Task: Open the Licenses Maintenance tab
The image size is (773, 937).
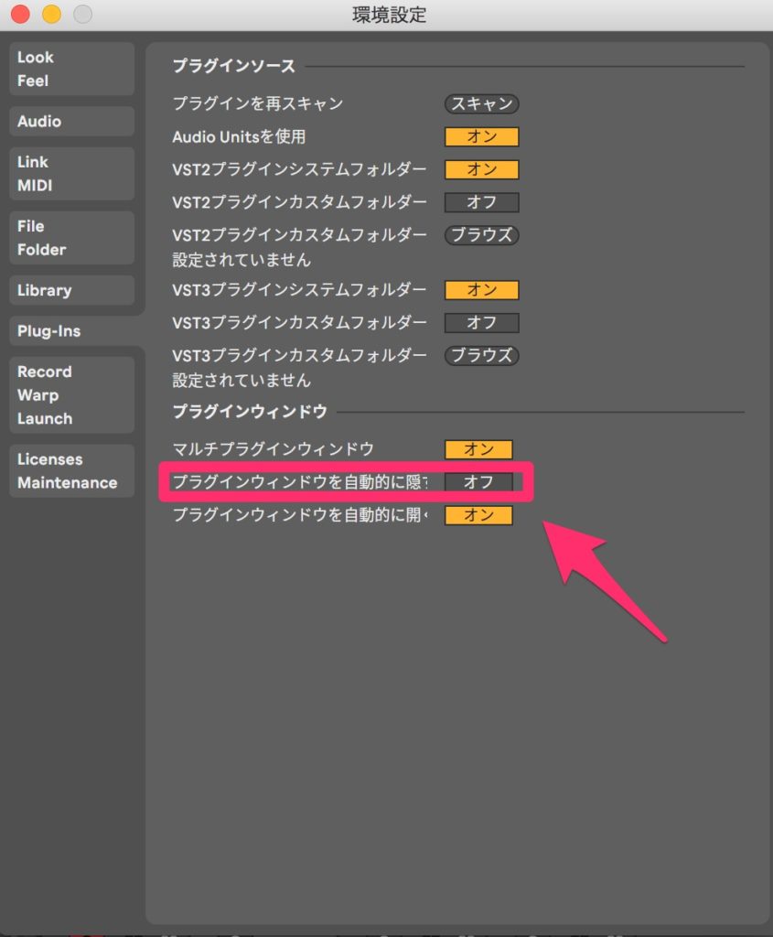Action: point(71,471)
